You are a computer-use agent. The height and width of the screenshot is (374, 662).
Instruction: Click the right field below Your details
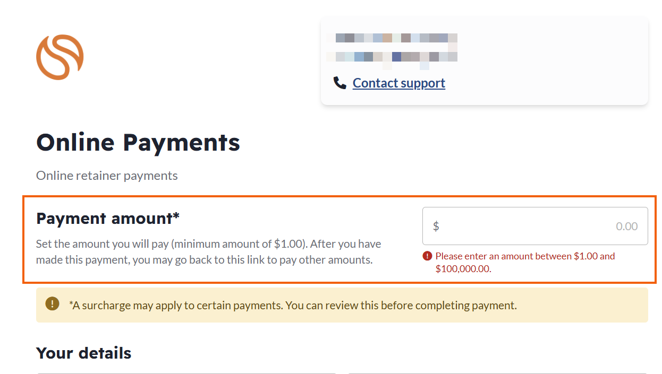tap(497, 372)
